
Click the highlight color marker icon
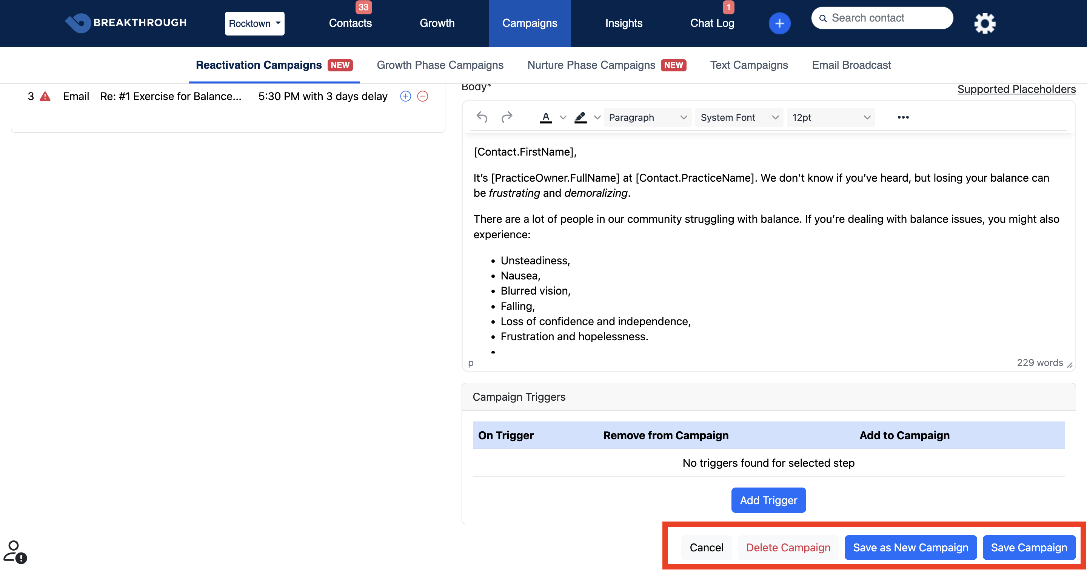(580, 117)
